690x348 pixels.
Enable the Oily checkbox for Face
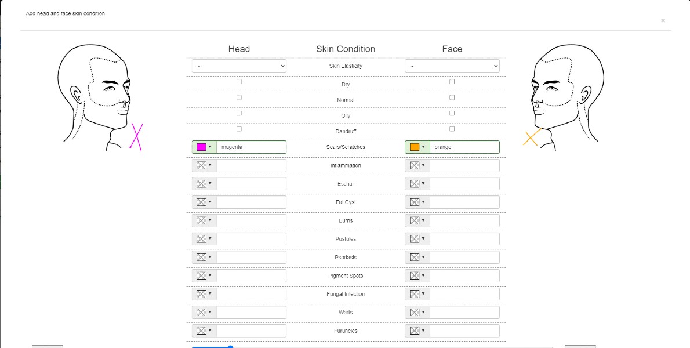[x=452, y=113]
